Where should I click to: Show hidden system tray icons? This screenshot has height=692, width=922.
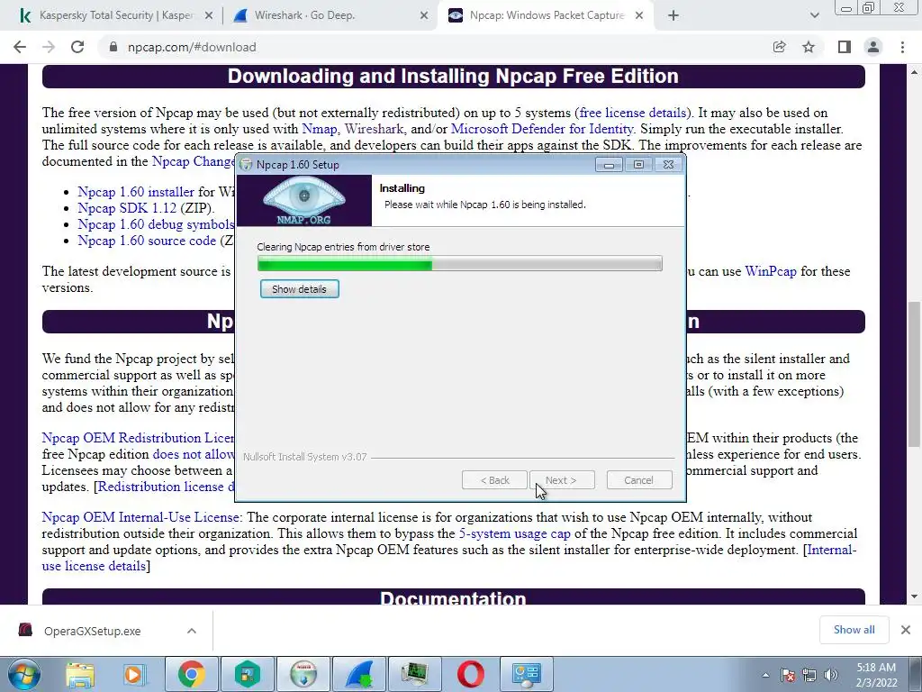765,675
